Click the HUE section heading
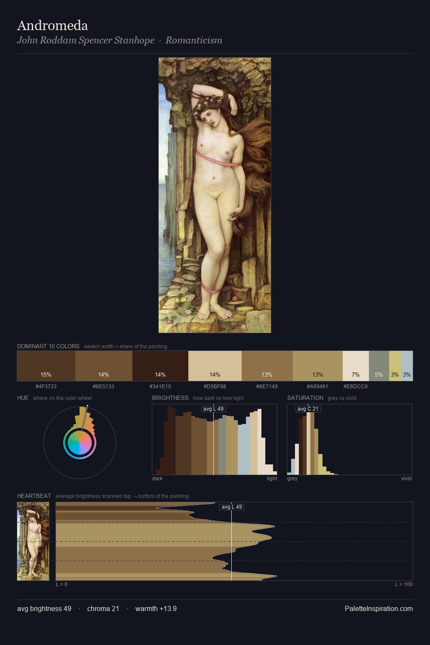This screenshot has height=645, width=430. [23, 398]
